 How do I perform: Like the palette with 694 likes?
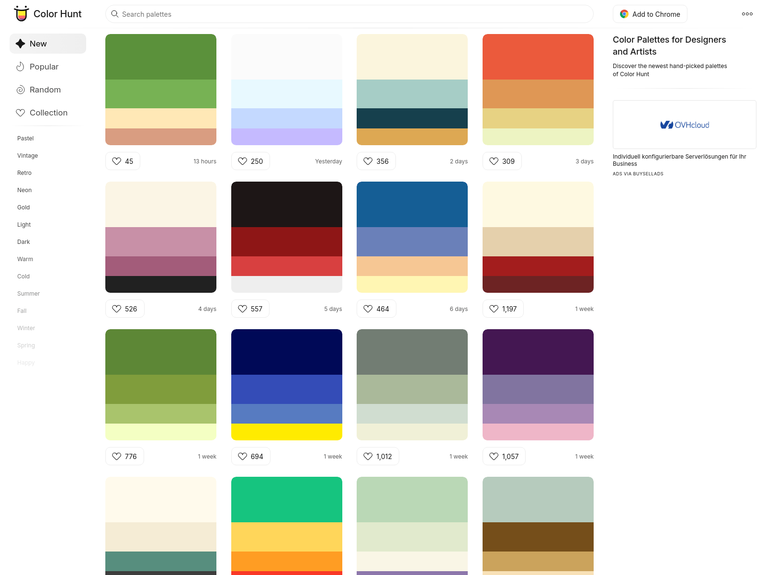[250, 456]
